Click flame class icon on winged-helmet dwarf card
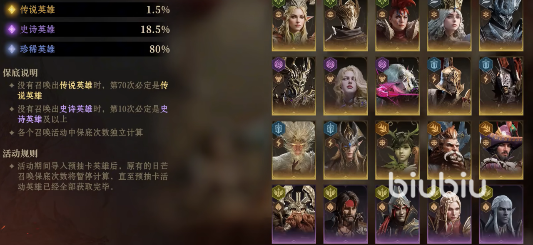The image size is (533, 245). click(x=279, y=207)
